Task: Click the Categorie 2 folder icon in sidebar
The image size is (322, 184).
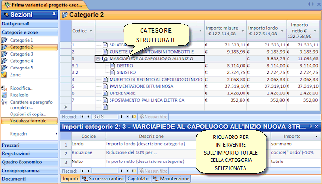Action: 4,47
